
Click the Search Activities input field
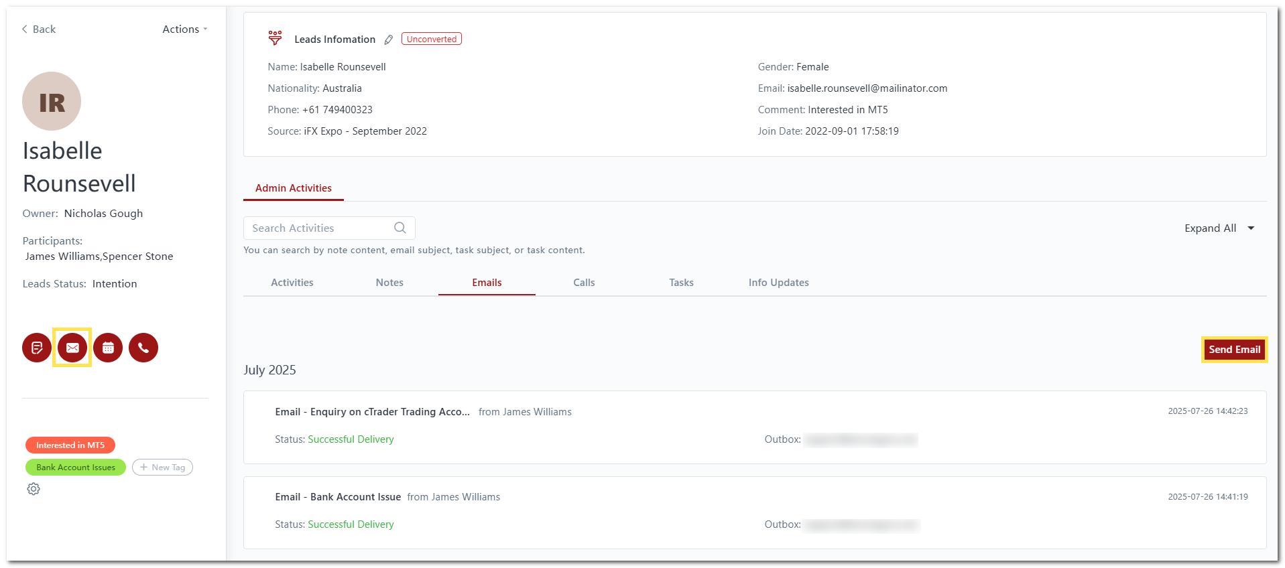pos(318,228)
